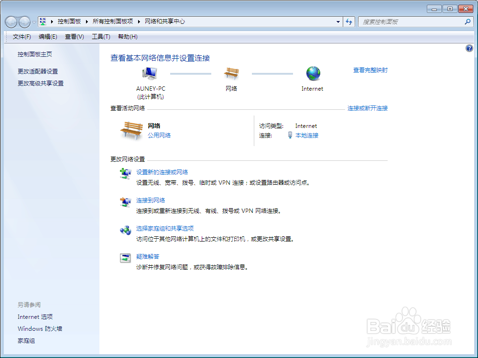The width and height of the screenshot is (478, 358).
Task: Click the 连接到网络 icon
Action: 125,201
